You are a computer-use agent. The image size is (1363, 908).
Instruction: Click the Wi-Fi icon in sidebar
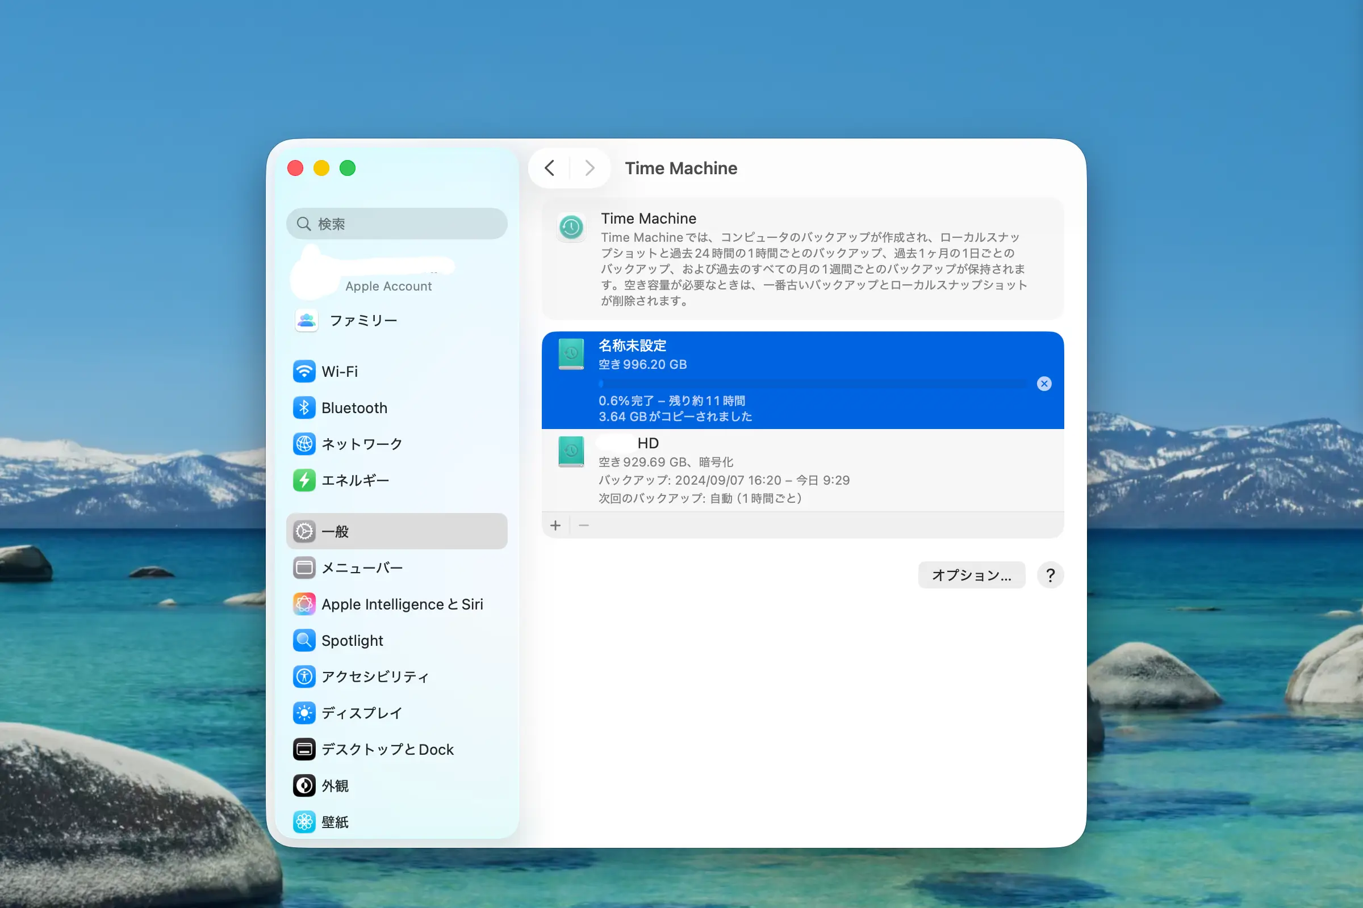click(x=304, y=371)
